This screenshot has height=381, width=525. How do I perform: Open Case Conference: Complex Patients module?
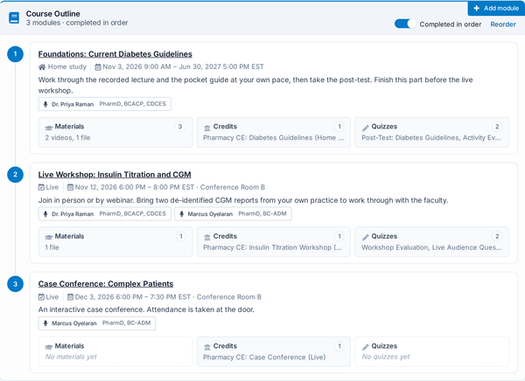pyautogui.click(x=106, y=284)
